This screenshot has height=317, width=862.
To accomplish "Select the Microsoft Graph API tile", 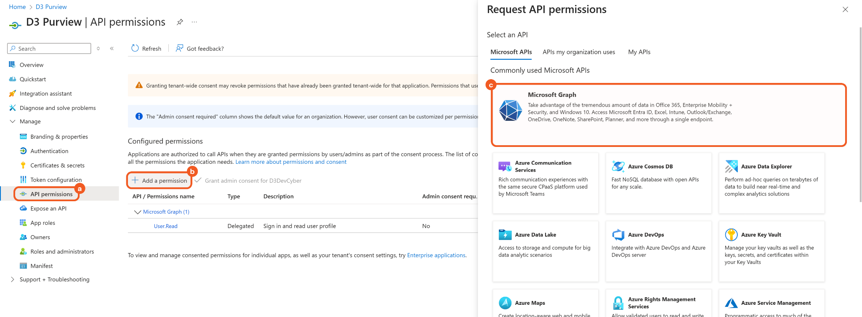I will tap(668, 115).
